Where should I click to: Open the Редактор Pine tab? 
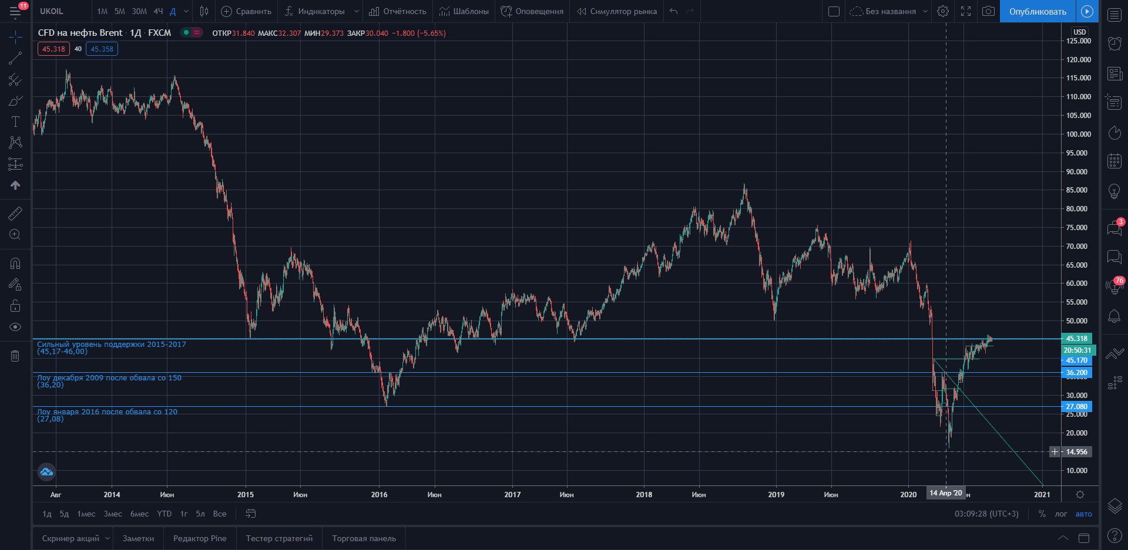[200, 538]
